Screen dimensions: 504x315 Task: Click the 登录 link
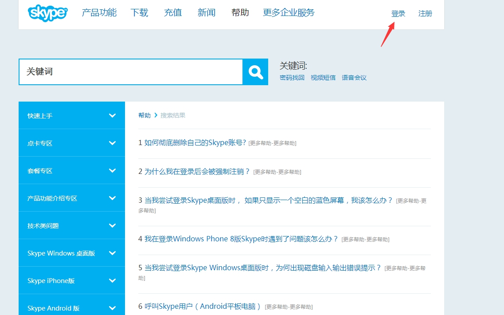tap(398, 13)
